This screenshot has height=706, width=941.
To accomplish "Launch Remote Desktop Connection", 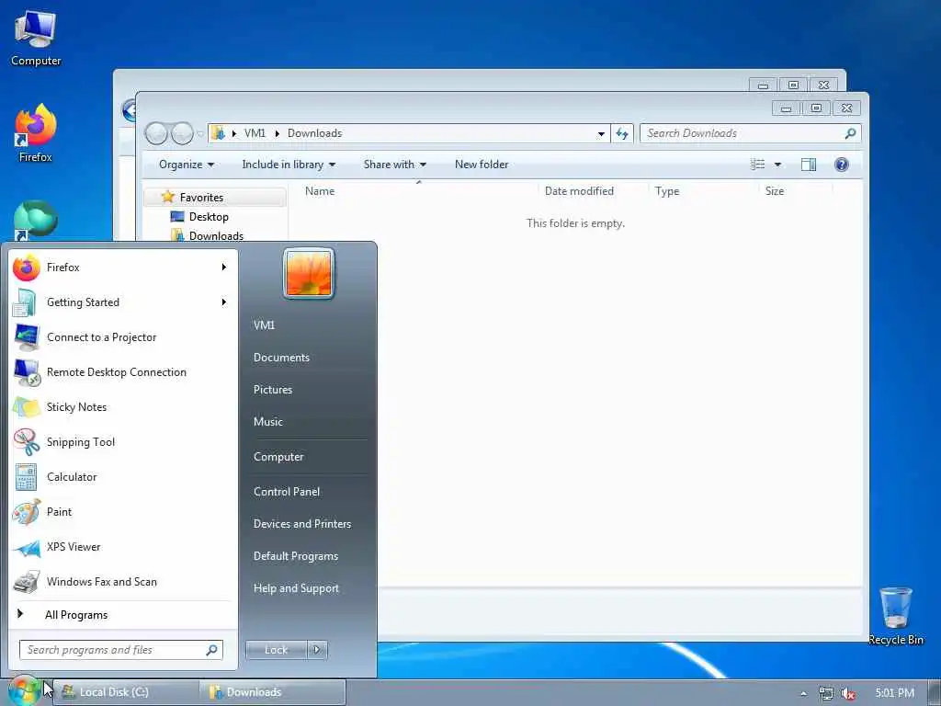I will [x=123, y=372].
